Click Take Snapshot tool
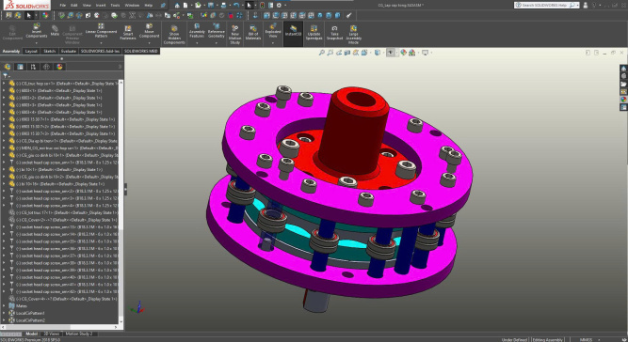Screen dimensions: 628x342 334,33
